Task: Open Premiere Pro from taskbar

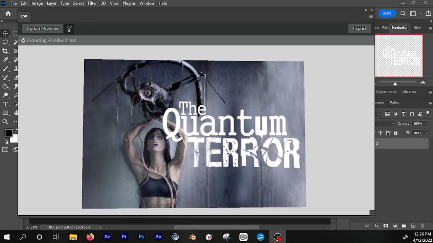Action: pyautogui.click(x=124, y=237)
